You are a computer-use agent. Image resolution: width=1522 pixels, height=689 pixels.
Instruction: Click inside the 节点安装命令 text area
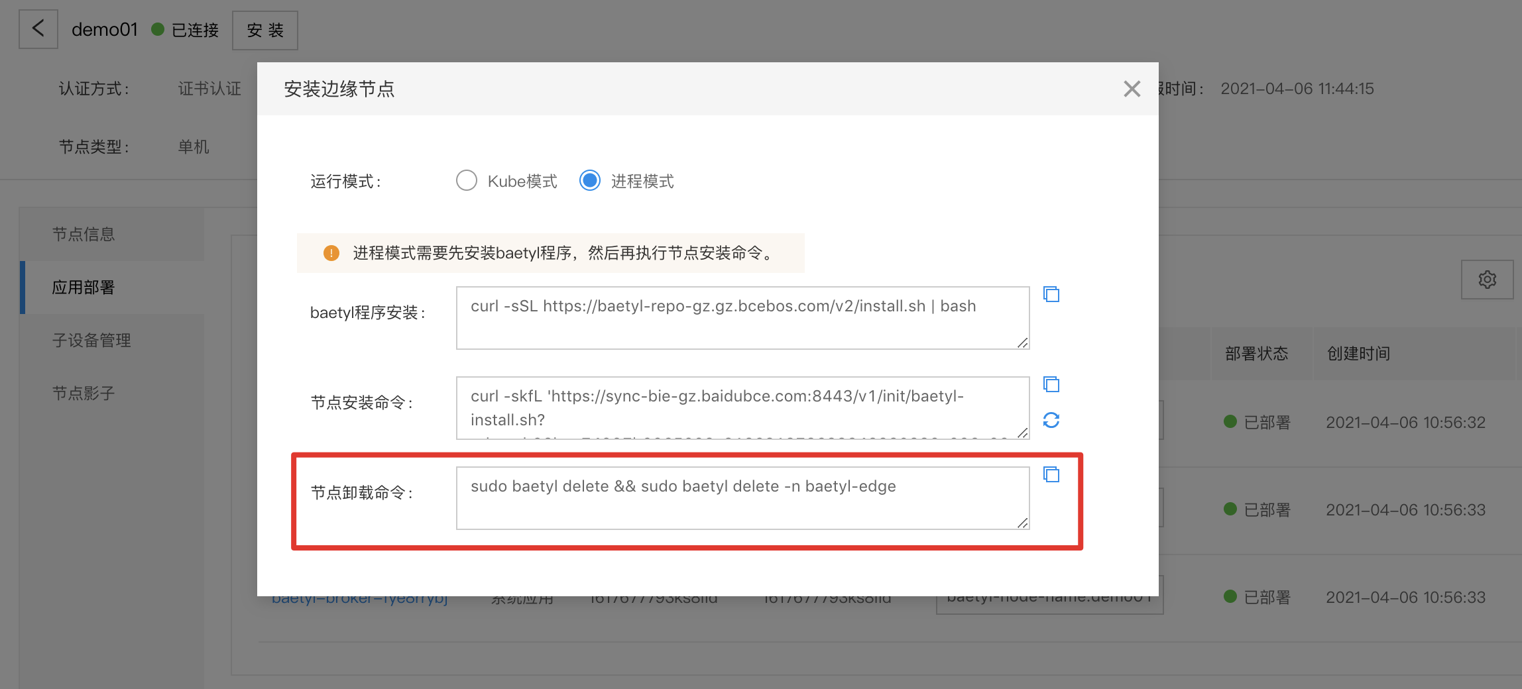(x=742, y=408)
